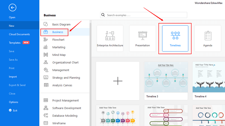Open the circular rings timeline thumbnail
Image resolution: width=225 pixels, height=126 pixels.
click(209, 116)
